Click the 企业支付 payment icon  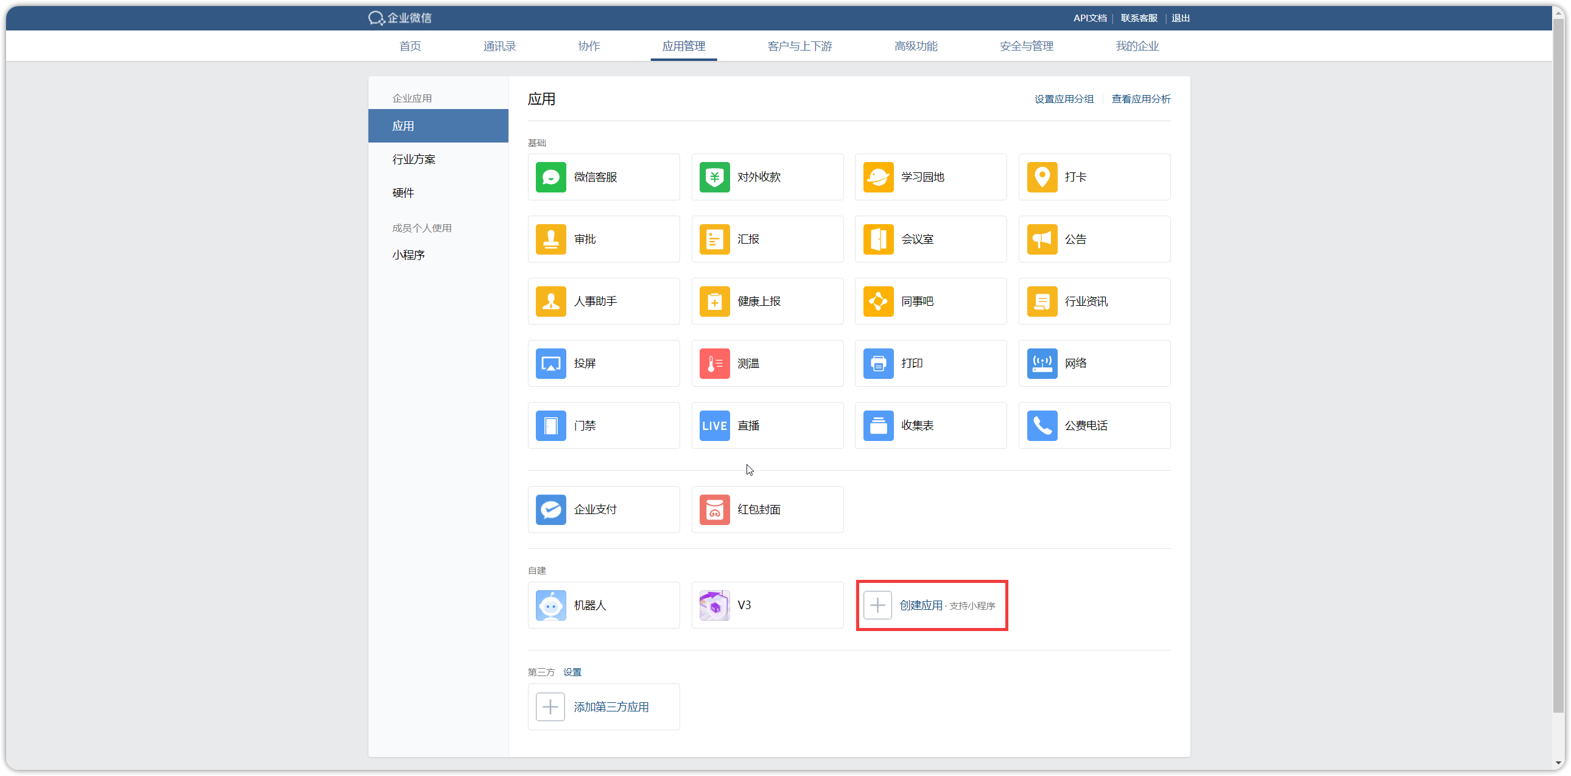click(x=550, y=509)
